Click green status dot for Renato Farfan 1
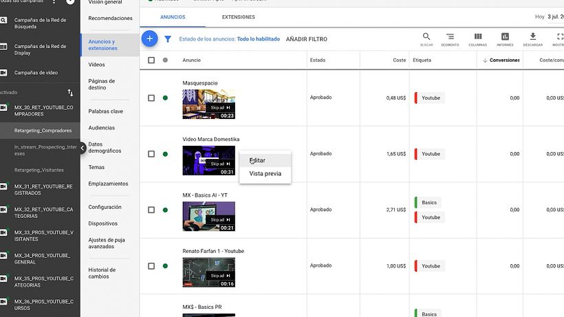The height and width of the screenshot is (317, 564). 165,266
